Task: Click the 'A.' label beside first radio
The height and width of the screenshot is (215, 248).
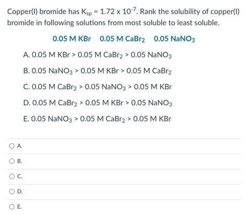Action: click(20, 146)
